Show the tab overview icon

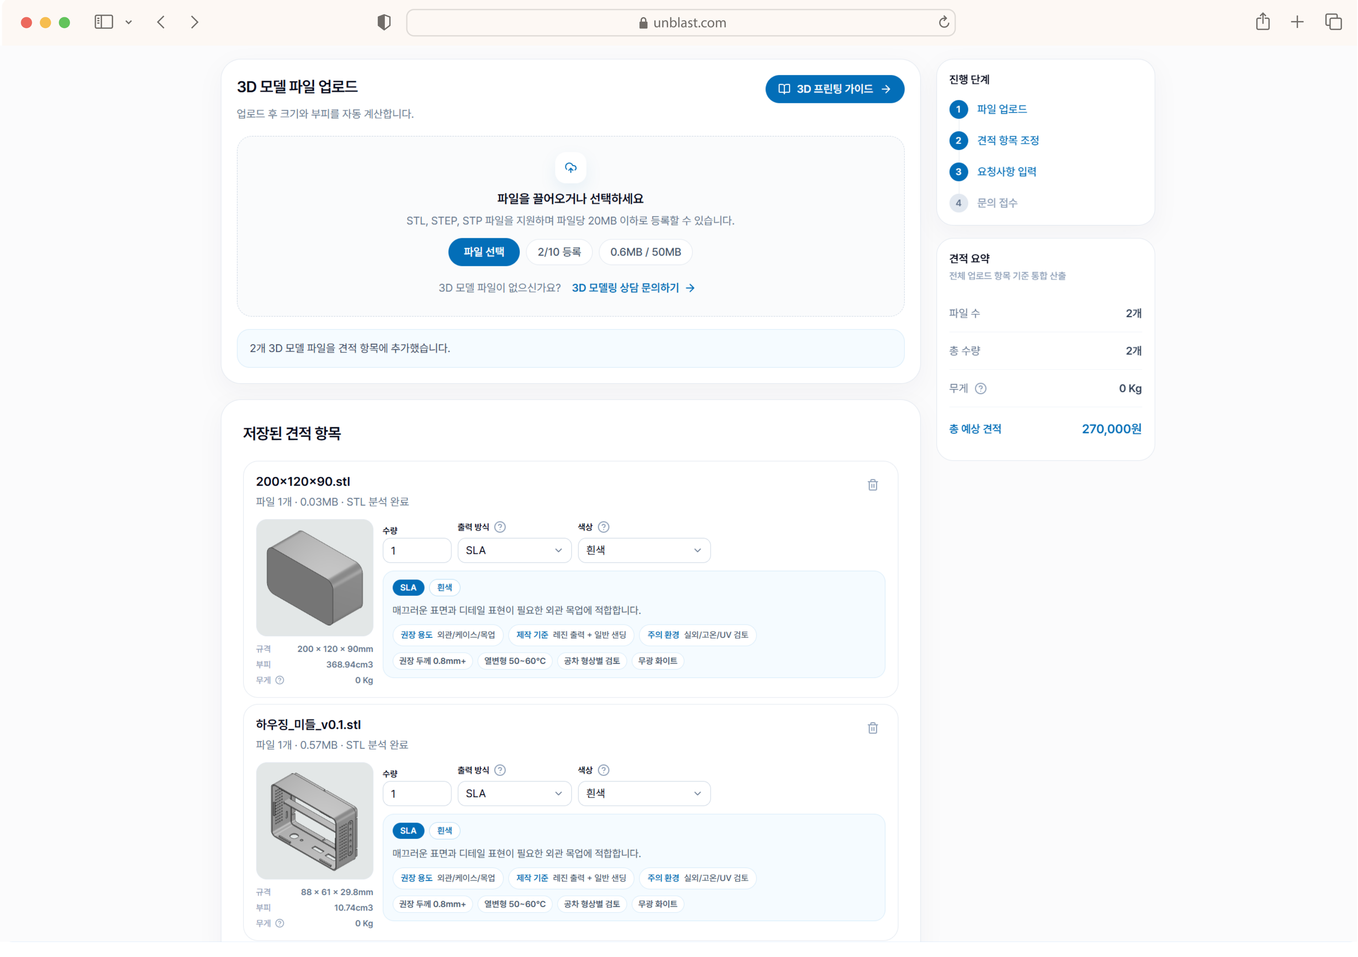1333,23
